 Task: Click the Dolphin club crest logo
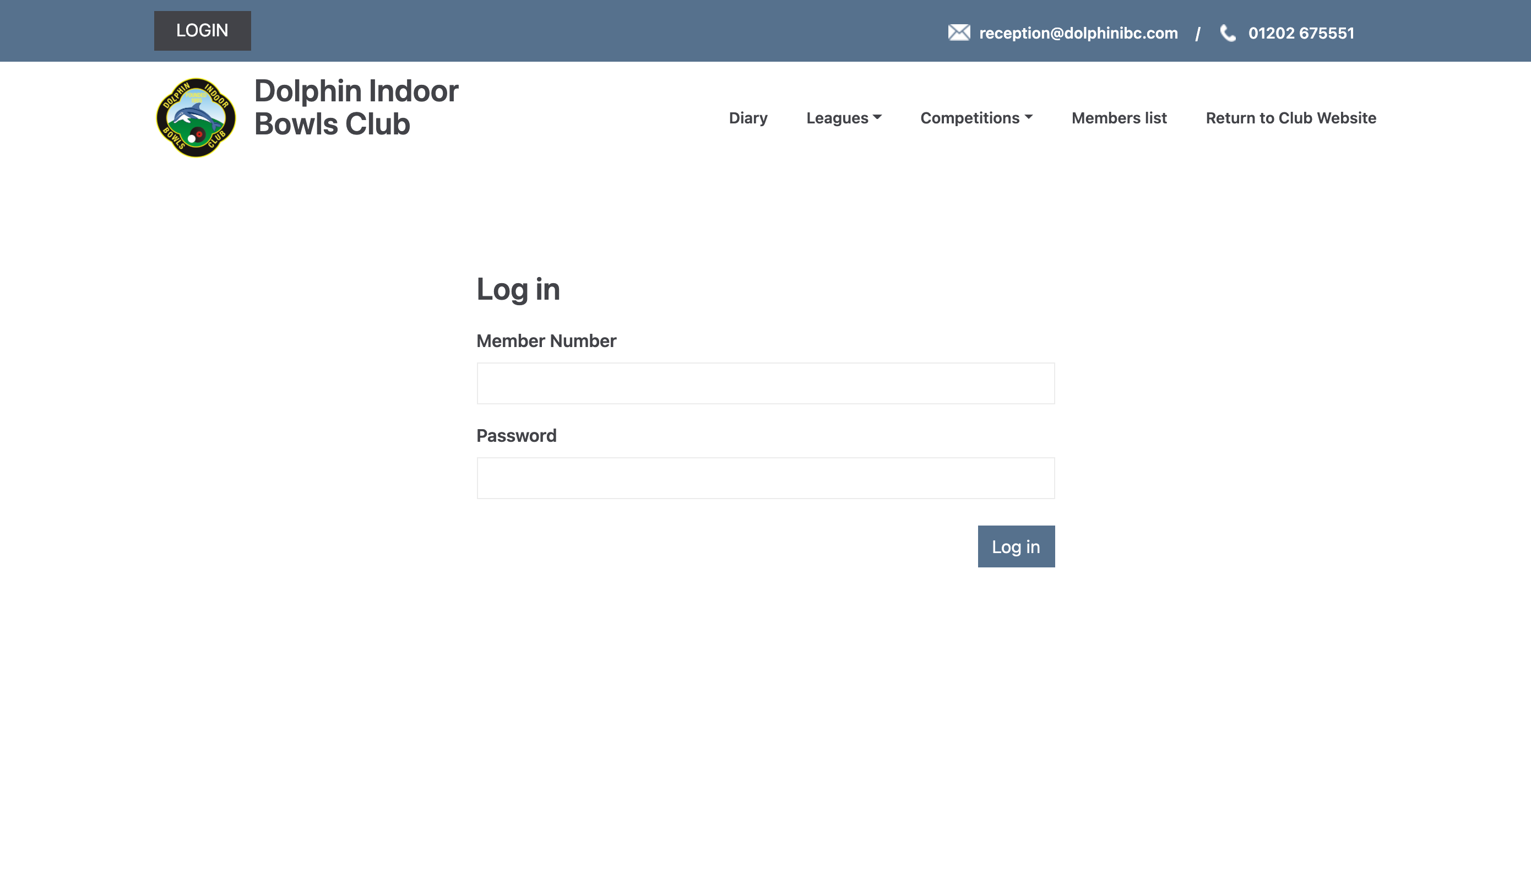coord(196,118)
